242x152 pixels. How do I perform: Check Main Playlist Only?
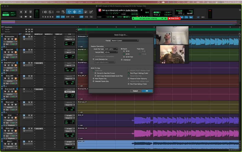(93, 79)
